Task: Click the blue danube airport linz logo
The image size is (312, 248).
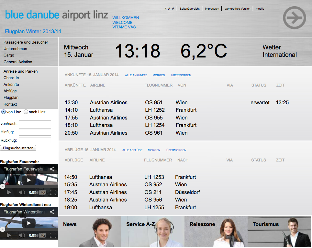Action: coord(57,15)
